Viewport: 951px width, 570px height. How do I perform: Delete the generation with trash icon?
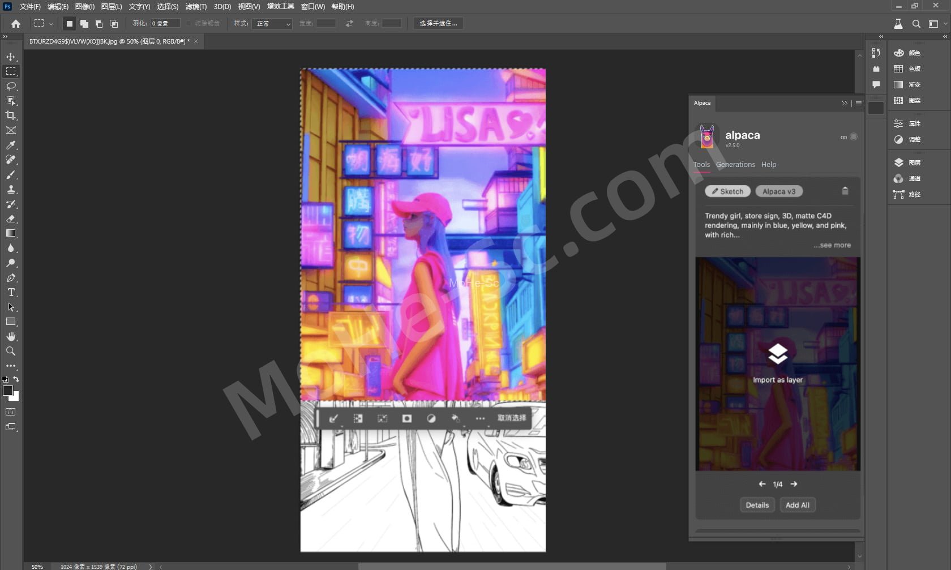(845, 191)
